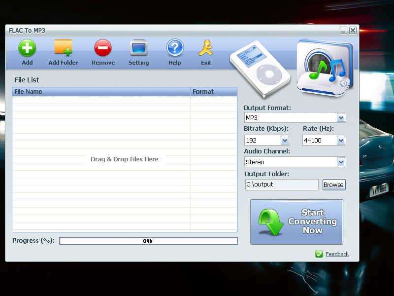Click the C:\output folder input field

tap(282, 185)
